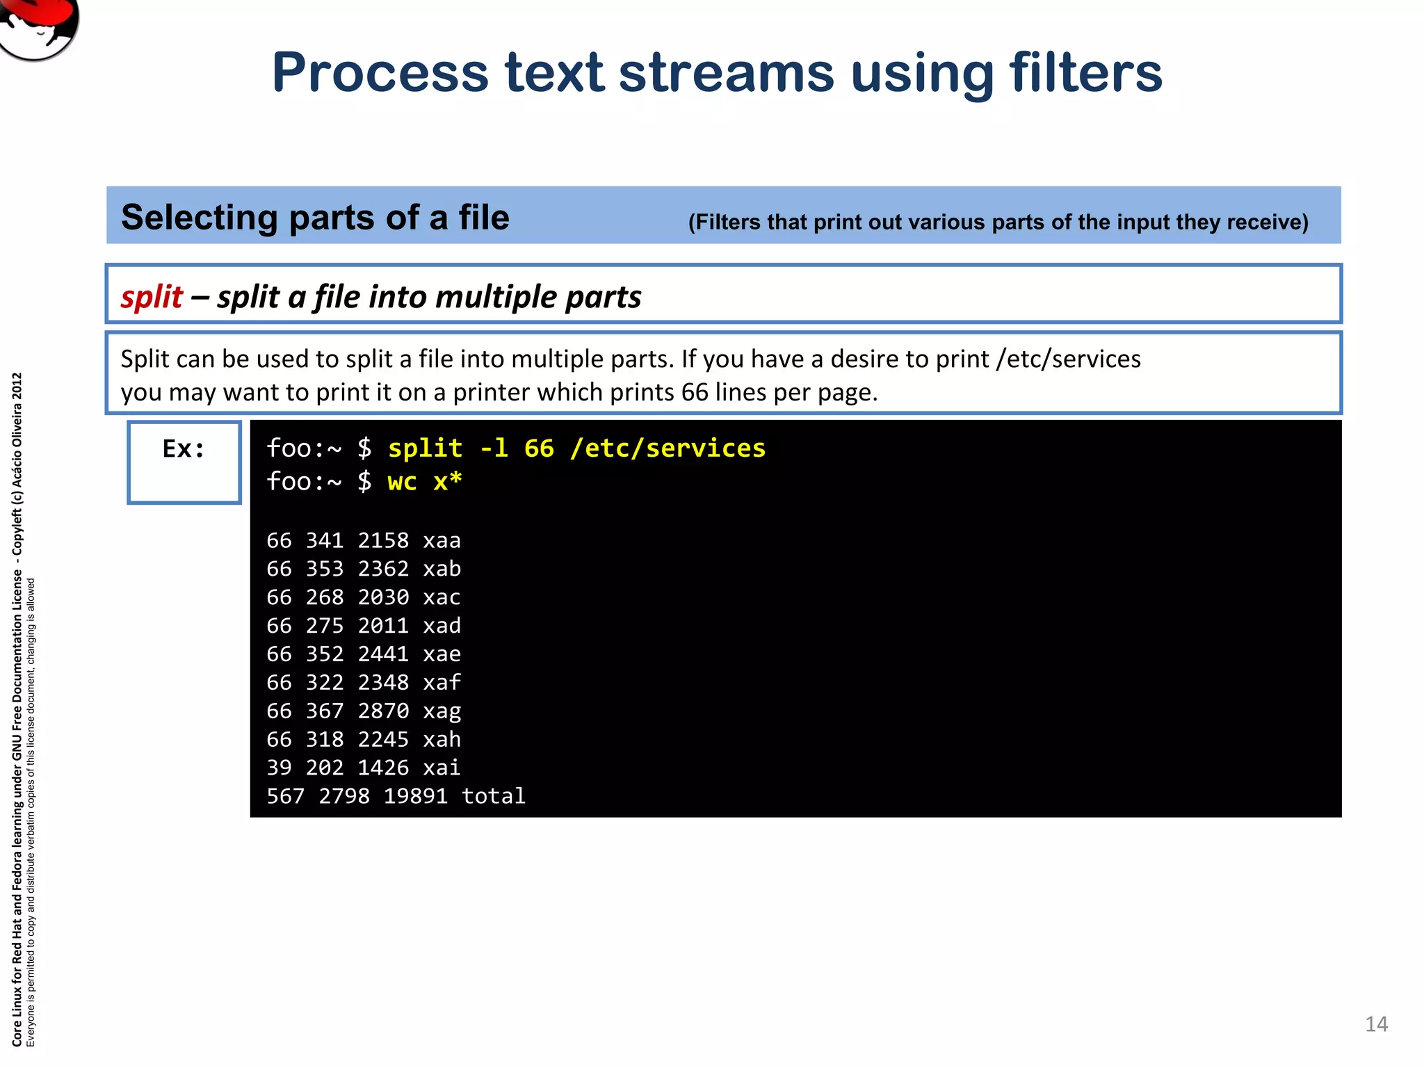
Task: Select command 'split -l 66 /etc/services'
Action: (x=576, y=448)
